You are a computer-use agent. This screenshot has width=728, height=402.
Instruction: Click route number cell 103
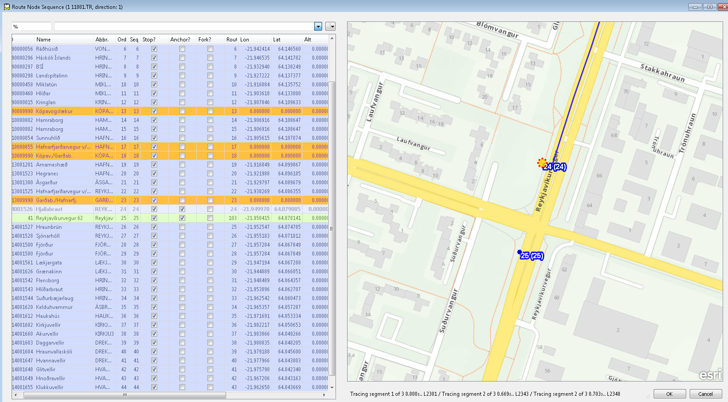coord(233,218)
